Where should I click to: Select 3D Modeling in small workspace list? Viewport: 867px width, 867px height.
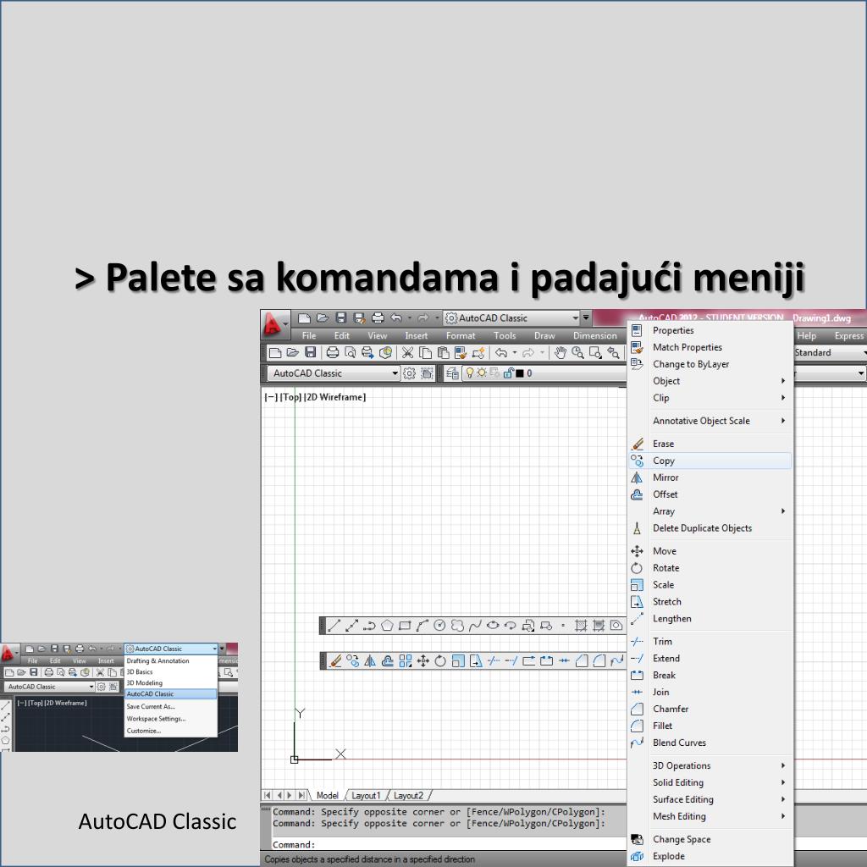pos(171,683)
